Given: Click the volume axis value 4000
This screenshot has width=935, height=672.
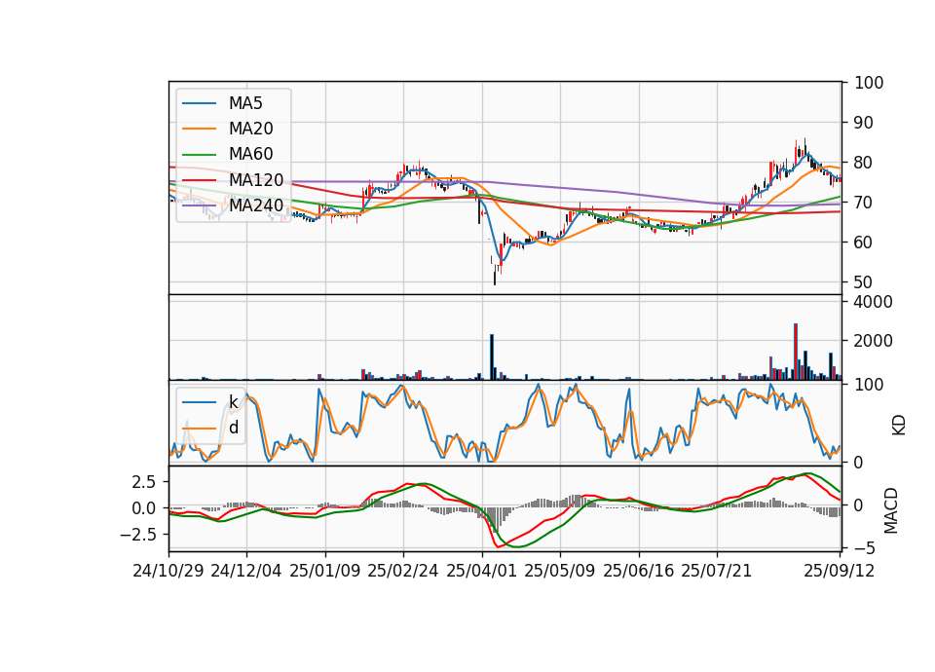Looking at the screenshot, I should click(x=874, y=302).
